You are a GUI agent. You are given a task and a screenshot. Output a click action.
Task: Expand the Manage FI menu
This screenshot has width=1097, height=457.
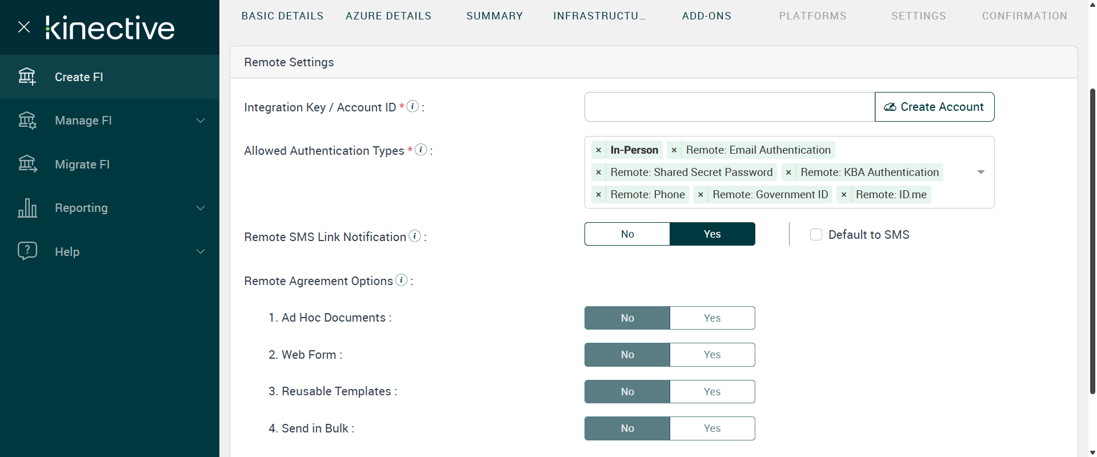click(201, 121)
